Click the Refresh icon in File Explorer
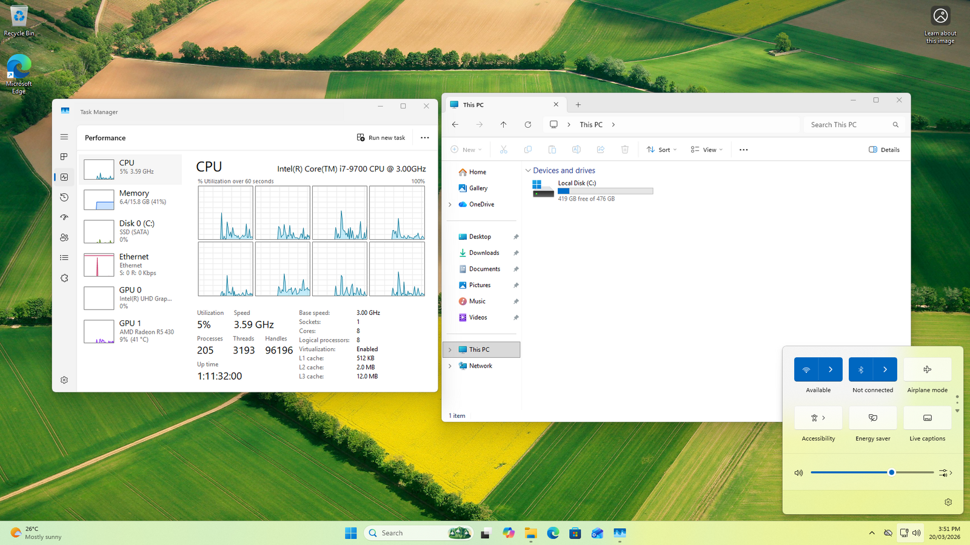The width and height of the screenshot is (970, 545). click(528, 125)
